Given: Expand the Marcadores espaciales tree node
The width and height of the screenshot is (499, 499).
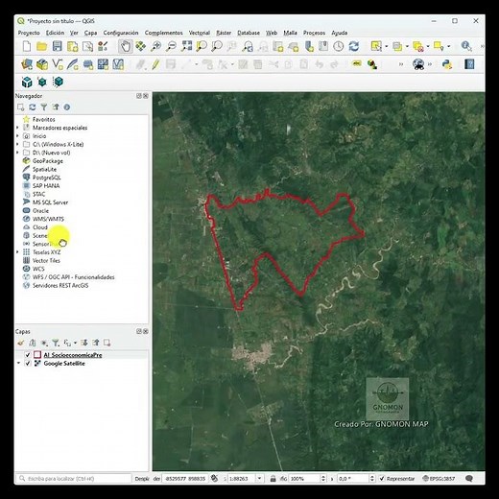Looking at the screenshot, I should tap(17, 128).
